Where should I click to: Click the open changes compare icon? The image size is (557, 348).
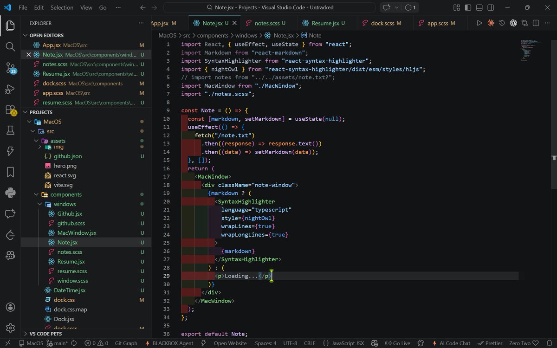pyautogui.click(x=525, y=23)
